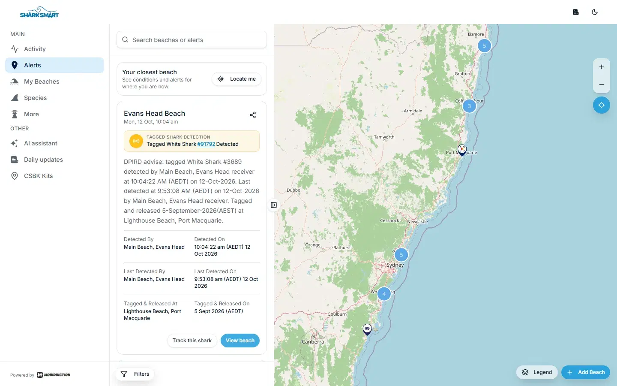
Task: Center map on my location
Action: (602, 105)
